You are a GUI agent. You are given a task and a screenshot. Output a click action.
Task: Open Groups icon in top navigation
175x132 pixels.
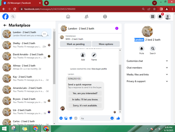(105, 16)
